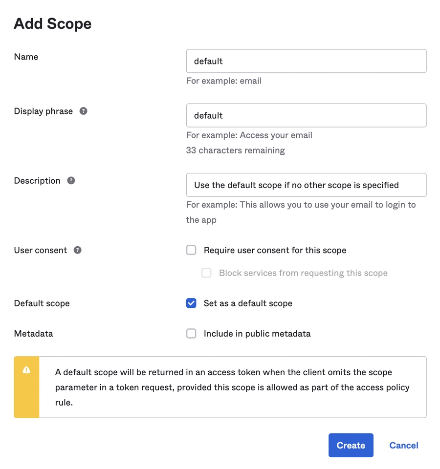Click the Add Scope dialog heading
Viewport: 440px width, 469px height.
[x=53, y=23]
